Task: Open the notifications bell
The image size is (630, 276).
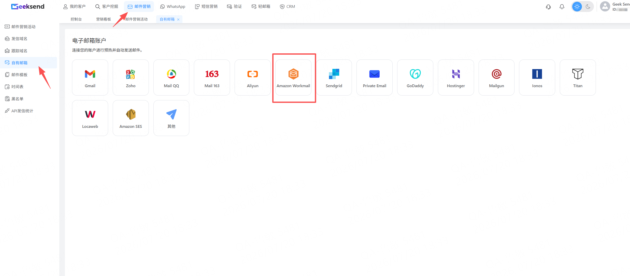Action: [x=562, y=7]
